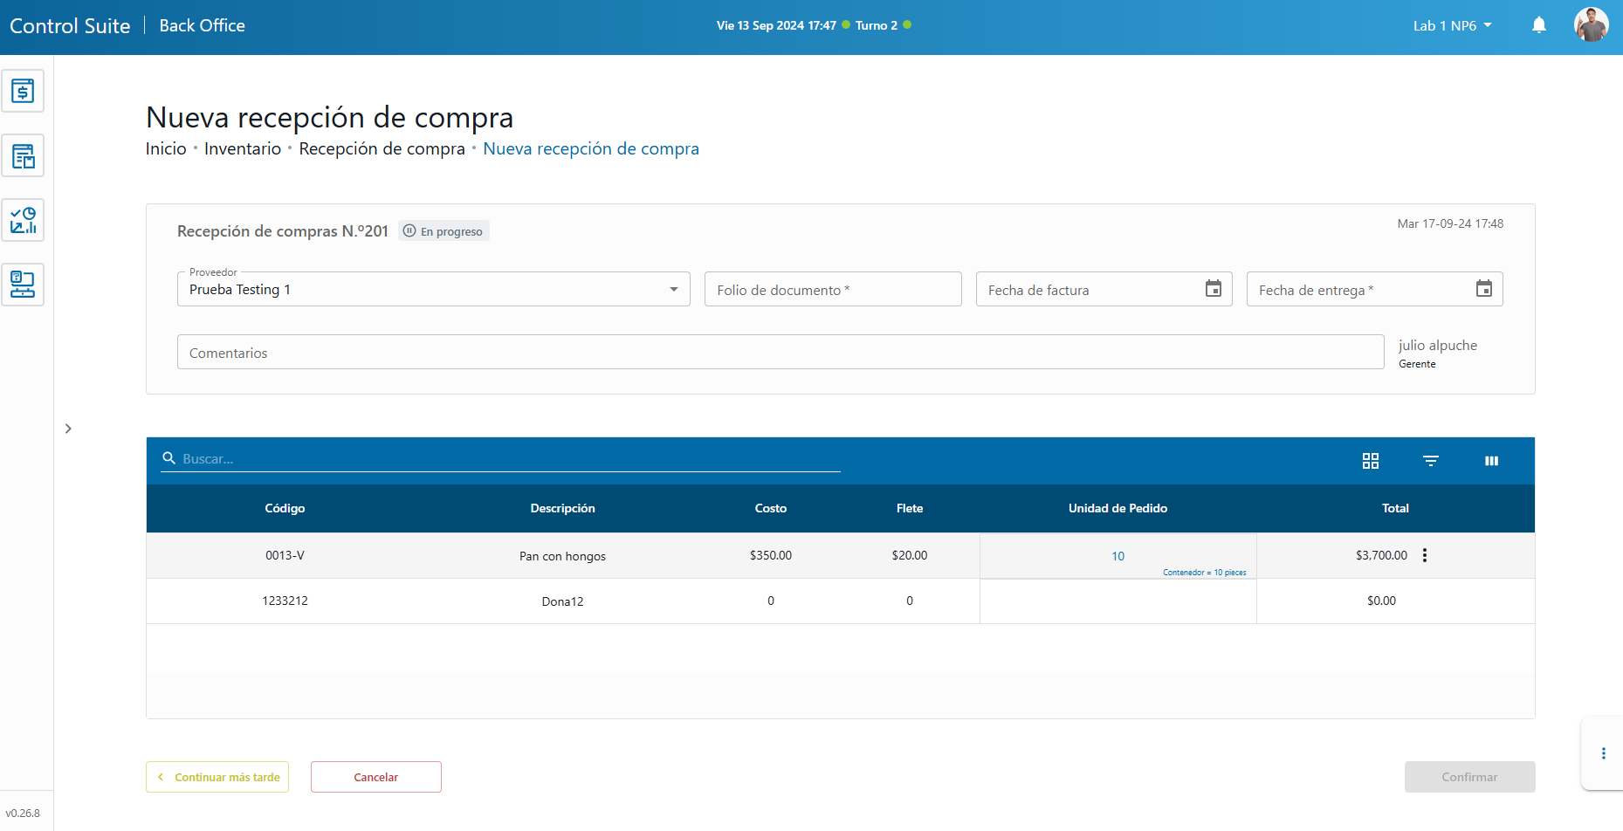1623x831 pixels.
Task: Click Continuar más tarde button
Action: point(217,777)
